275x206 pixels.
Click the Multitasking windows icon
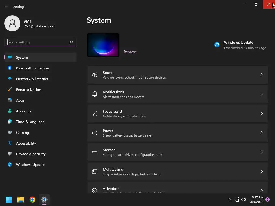click(95, 171)
